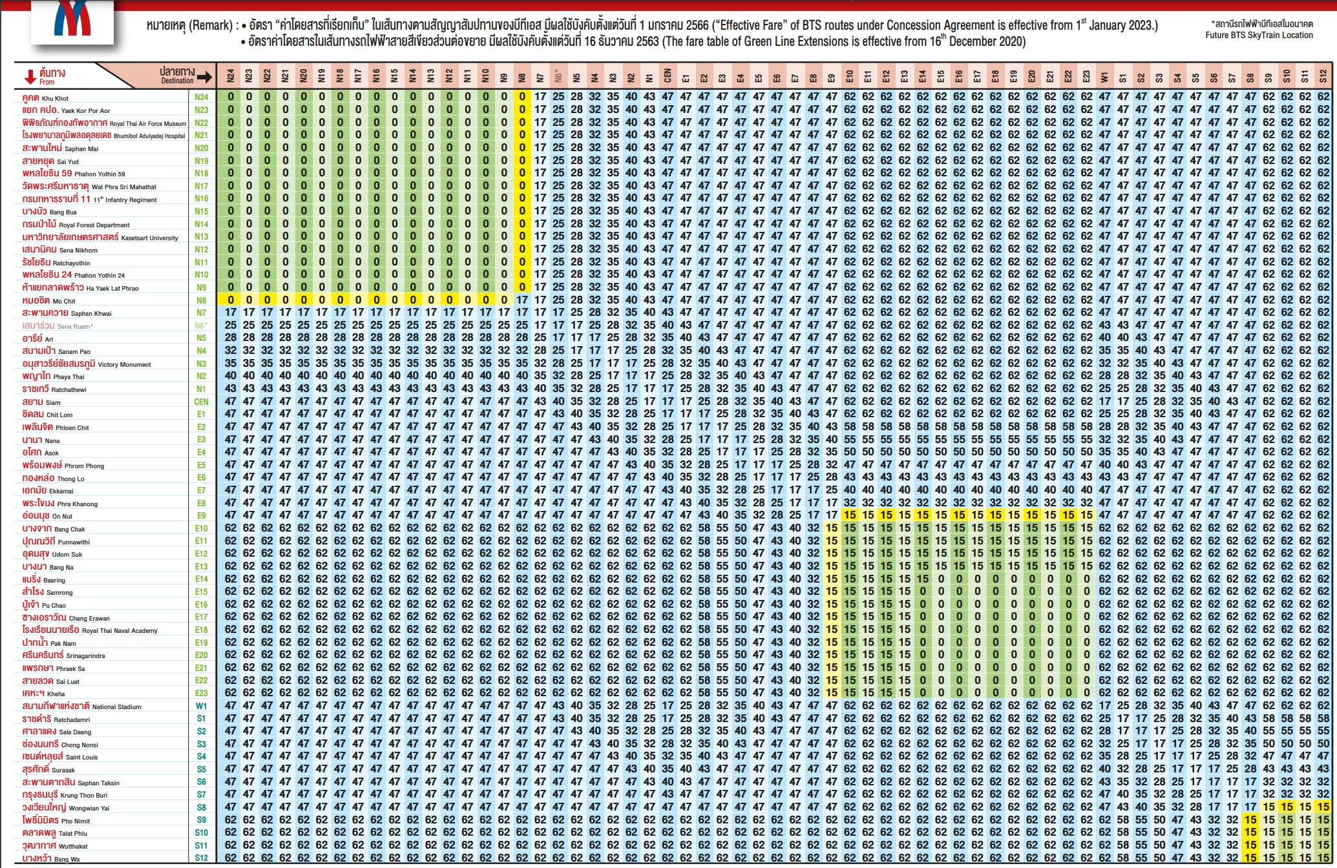Click the red down arrow beside From

point(30,77)
